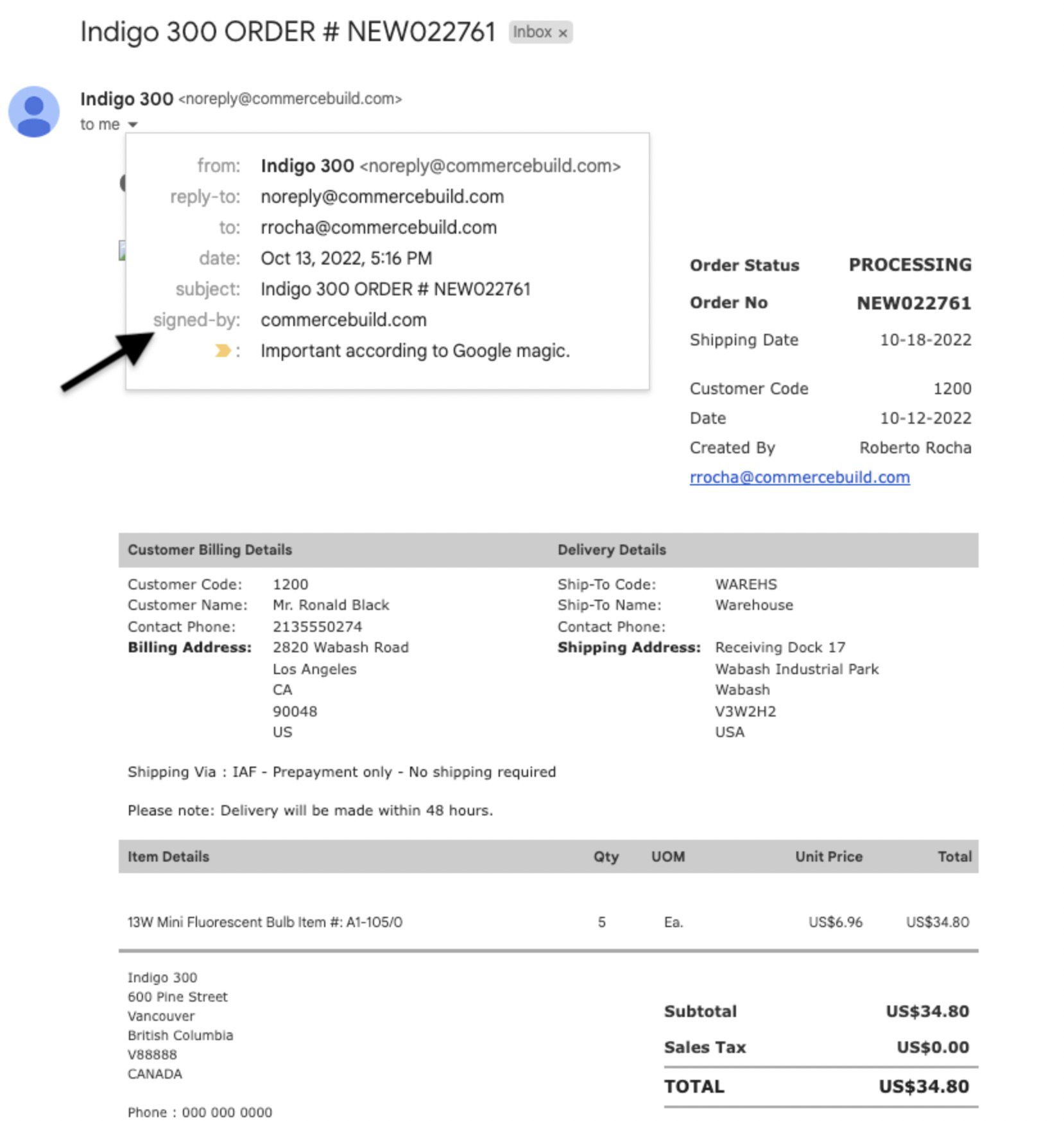Screen dimensions: 1064x1121
Task: Click the yellow importance marker icon
Action: [223, 351]
